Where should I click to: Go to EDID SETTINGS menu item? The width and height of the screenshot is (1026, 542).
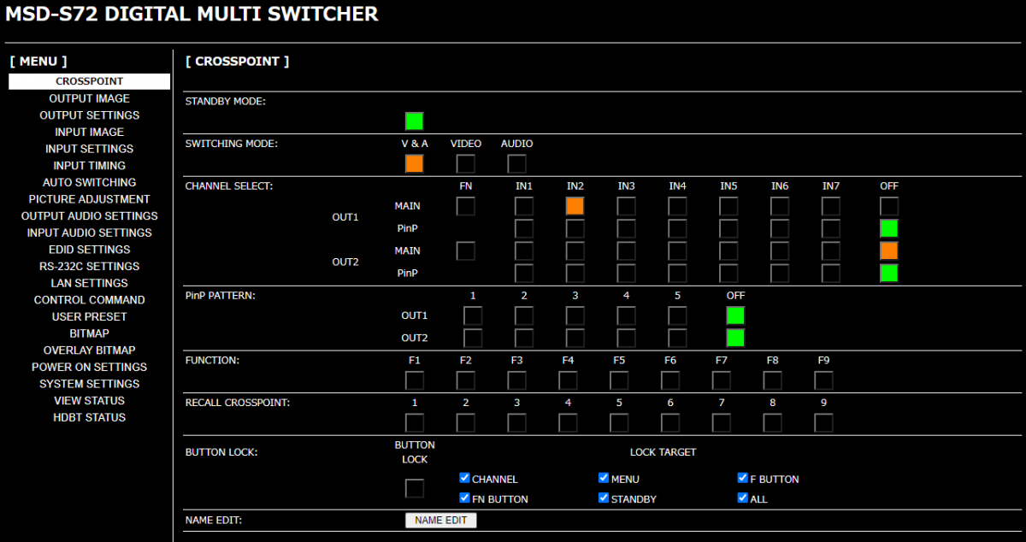89,250
